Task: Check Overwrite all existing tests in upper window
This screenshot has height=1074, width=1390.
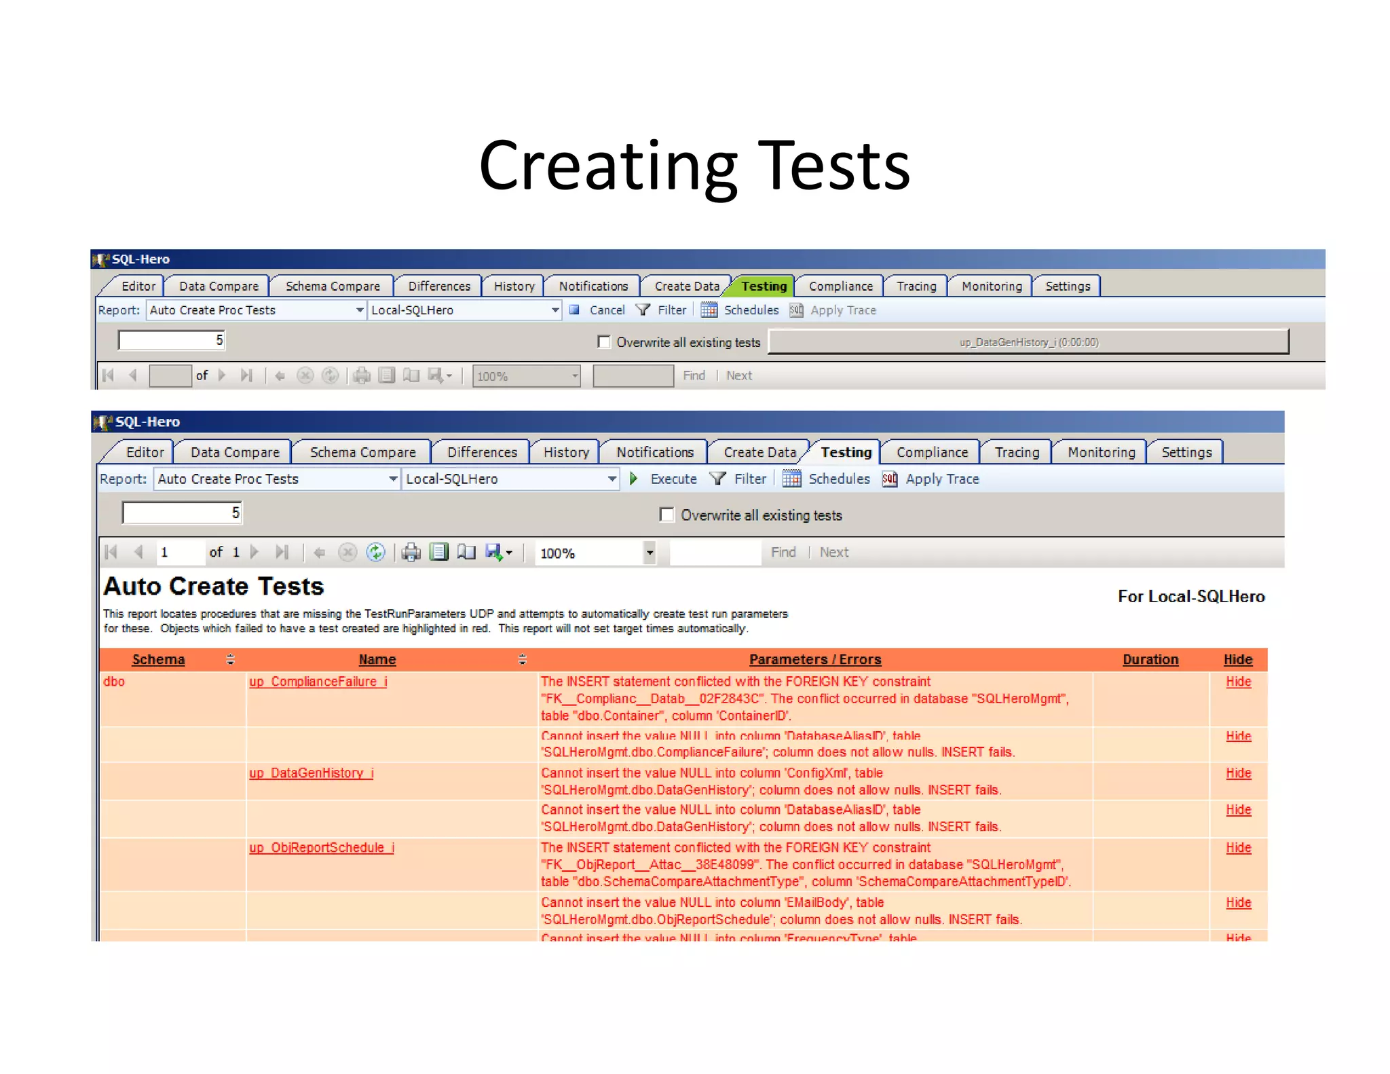Action: click(x=604, y=341)
